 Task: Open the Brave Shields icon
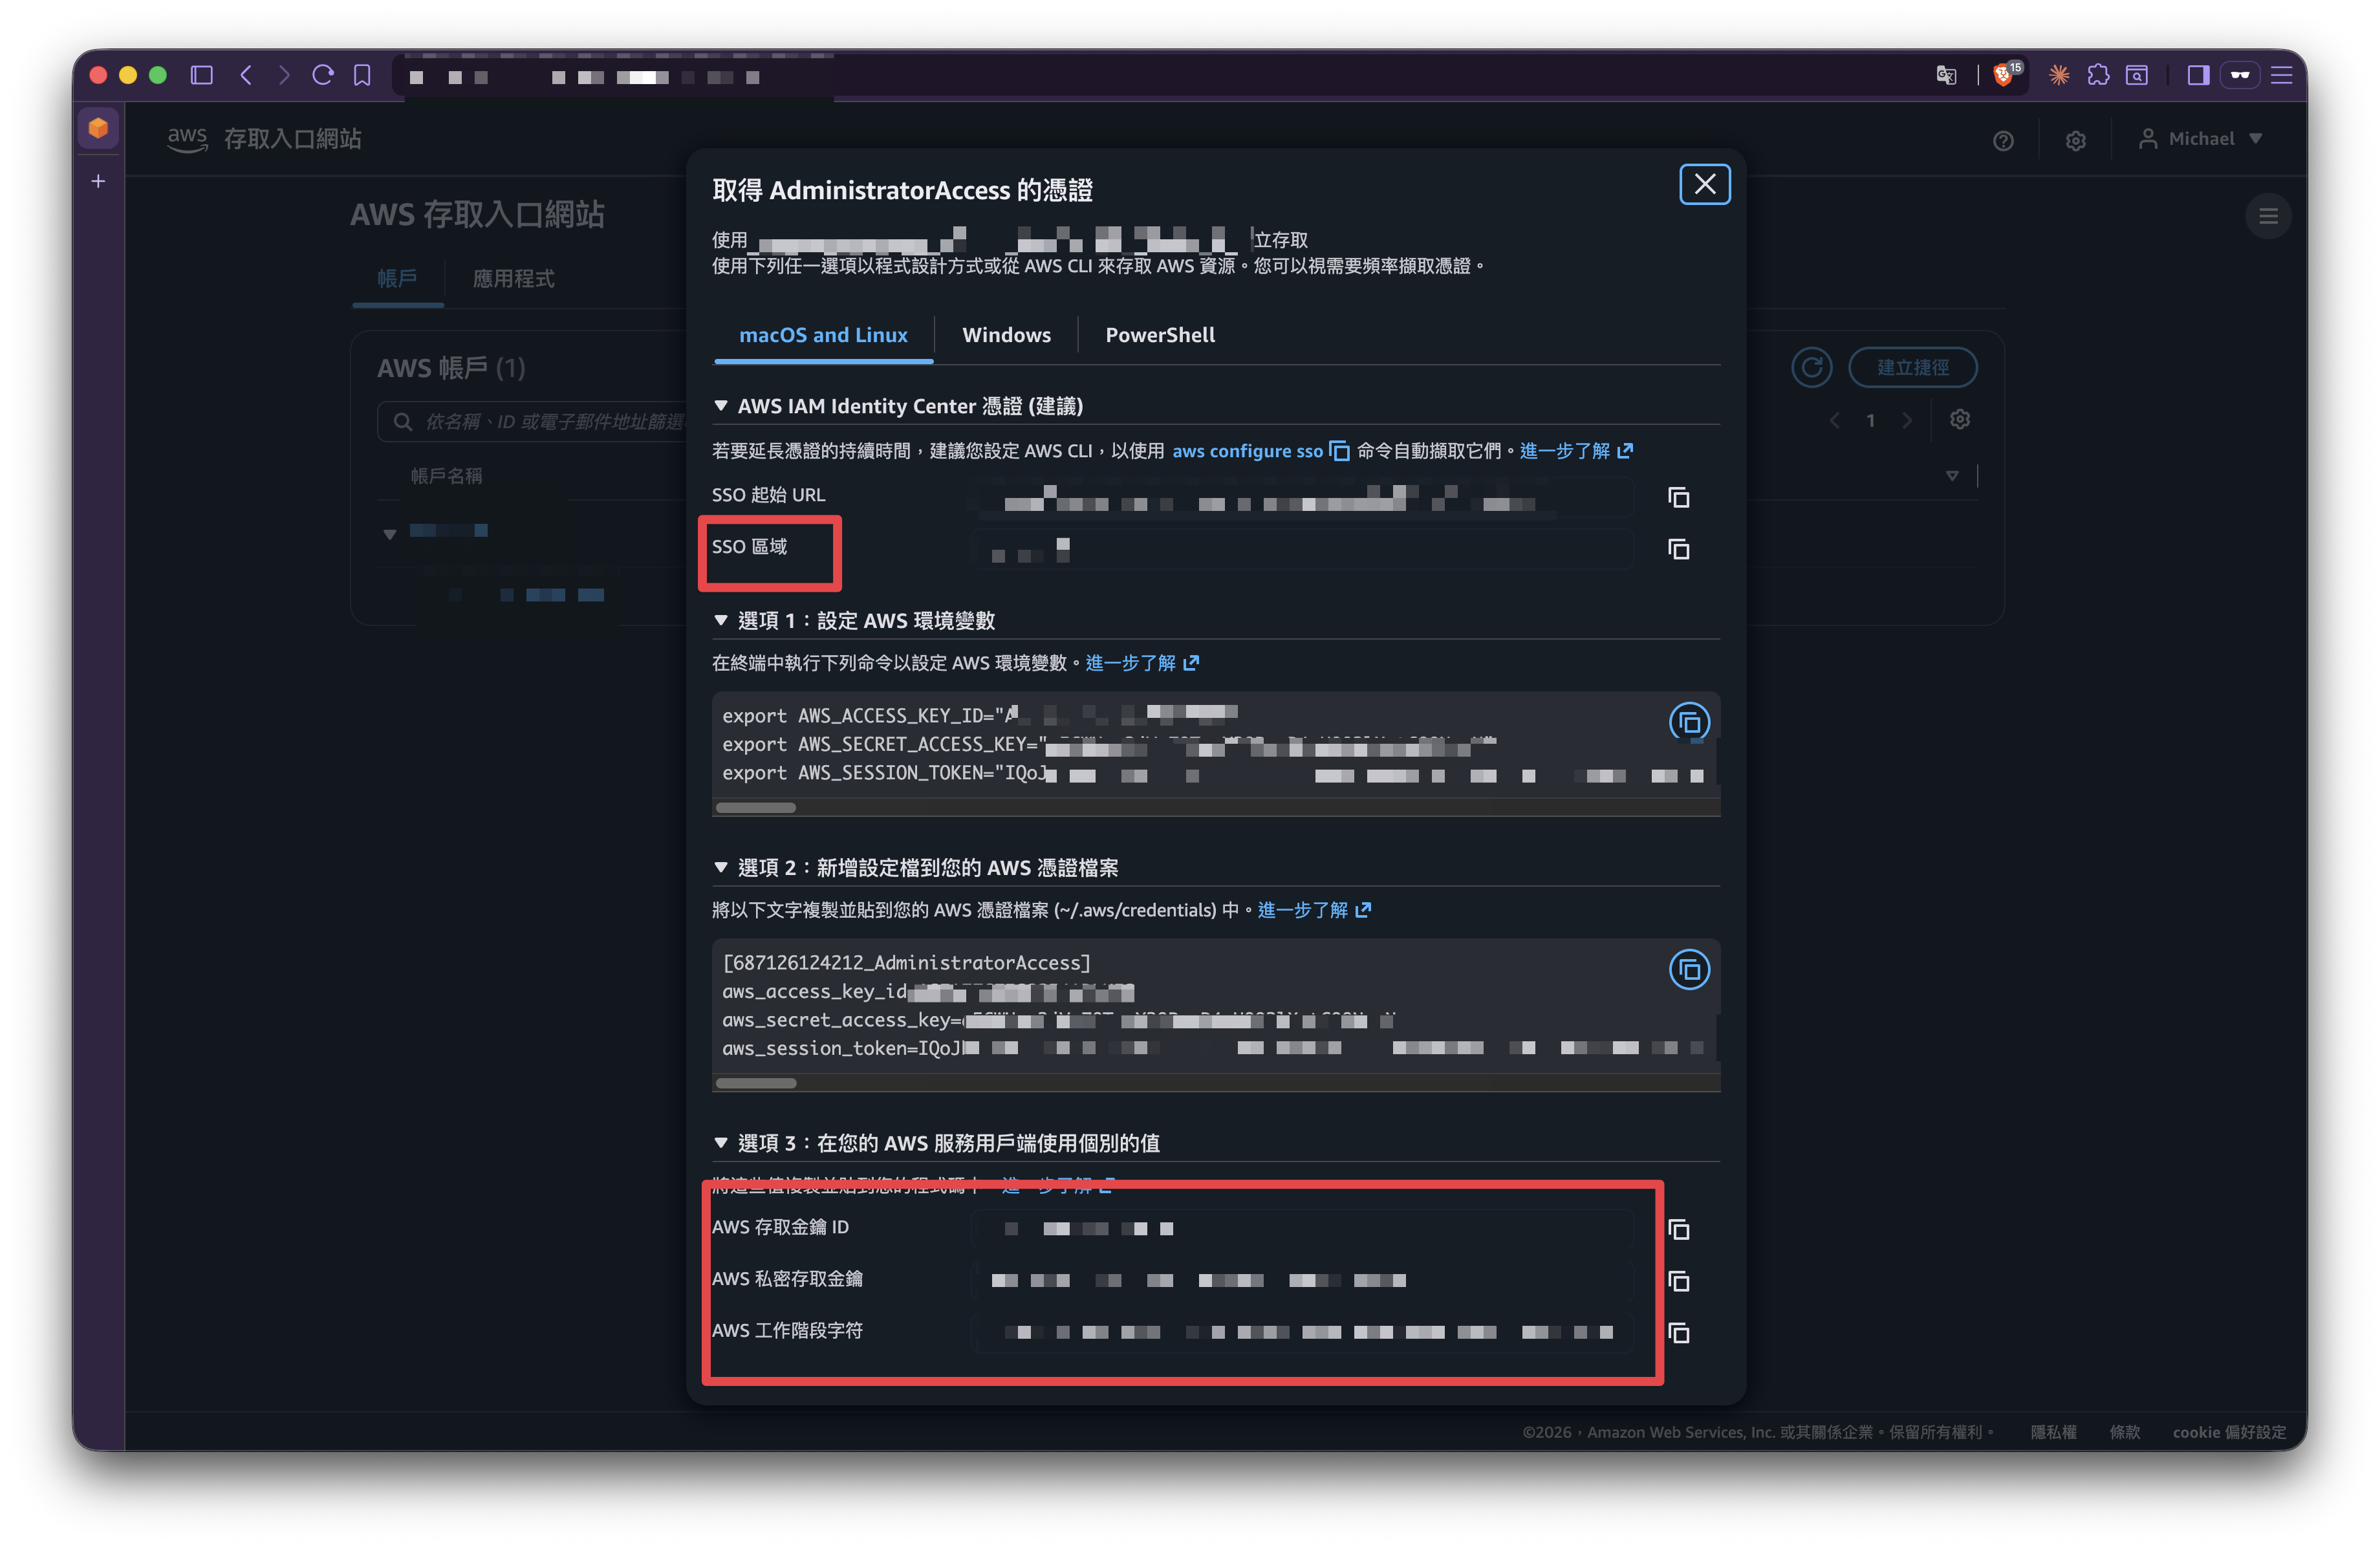2005,75
